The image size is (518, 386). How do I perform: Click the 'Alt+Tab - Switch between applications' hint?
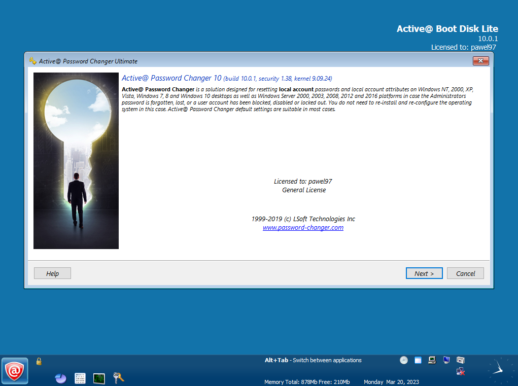tap(313, 360)
